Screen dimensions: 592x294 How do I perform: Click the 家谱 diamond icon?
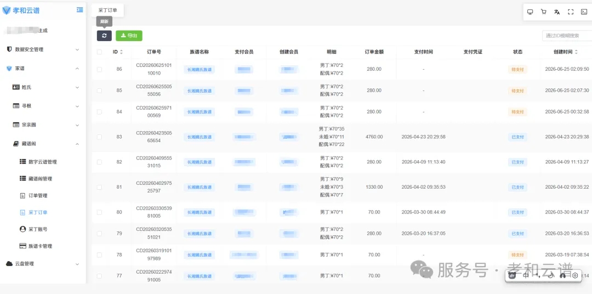[x=9, y=69]
